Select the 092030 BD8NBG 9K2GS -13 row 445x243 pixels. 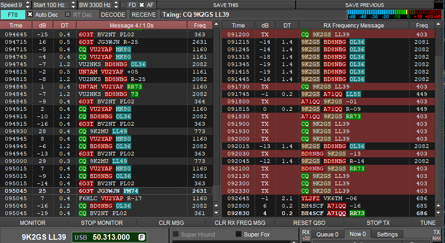[x=328, y=154]
